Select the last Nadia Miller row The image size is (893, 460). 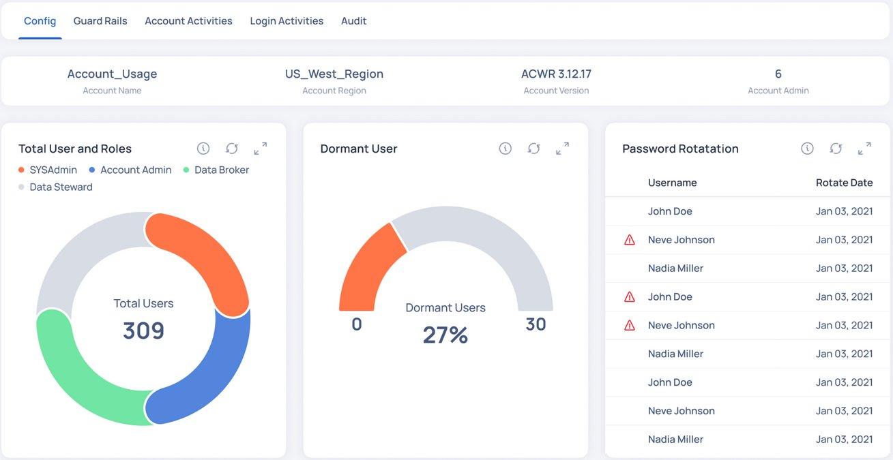coord(748,440)
